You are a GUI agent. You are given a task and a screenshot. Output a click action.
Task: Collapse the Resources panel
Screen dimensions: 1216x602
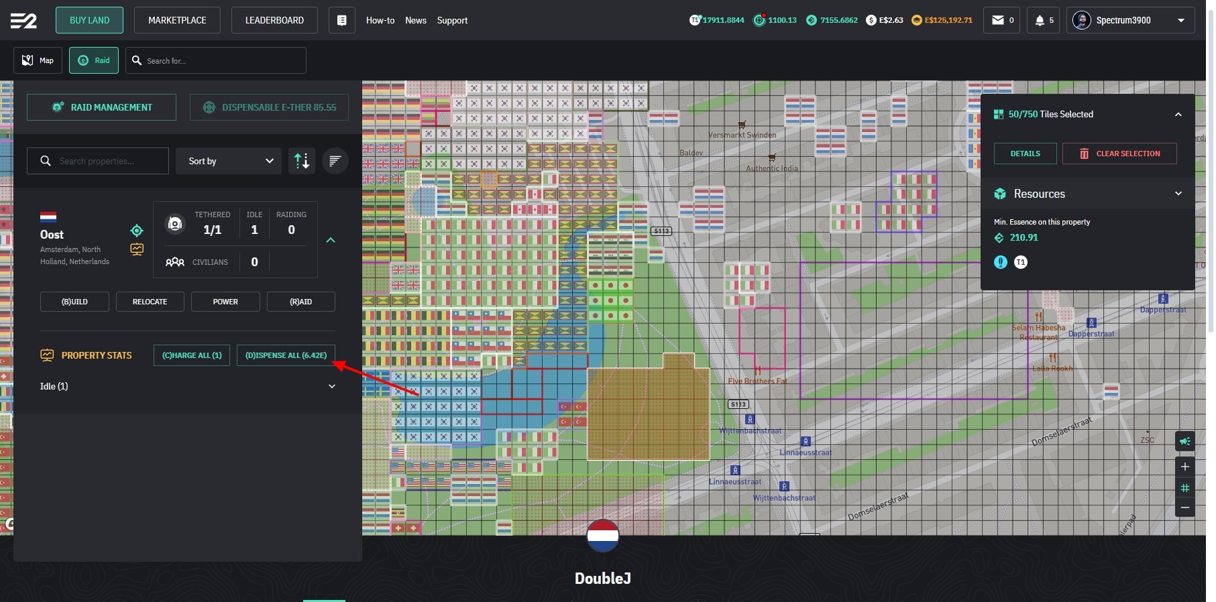(x=1178, y=194)
